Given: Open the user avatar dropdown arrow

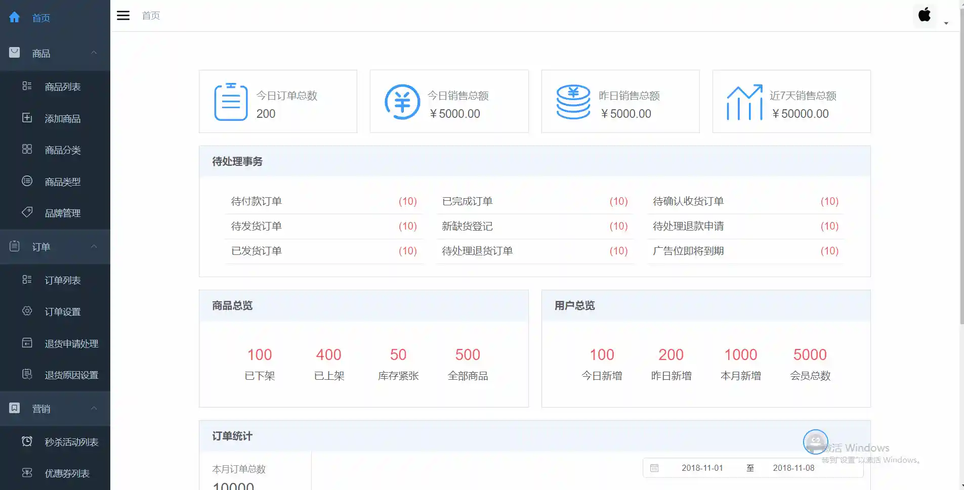Looking at the screenshot, I should [946, 23].
